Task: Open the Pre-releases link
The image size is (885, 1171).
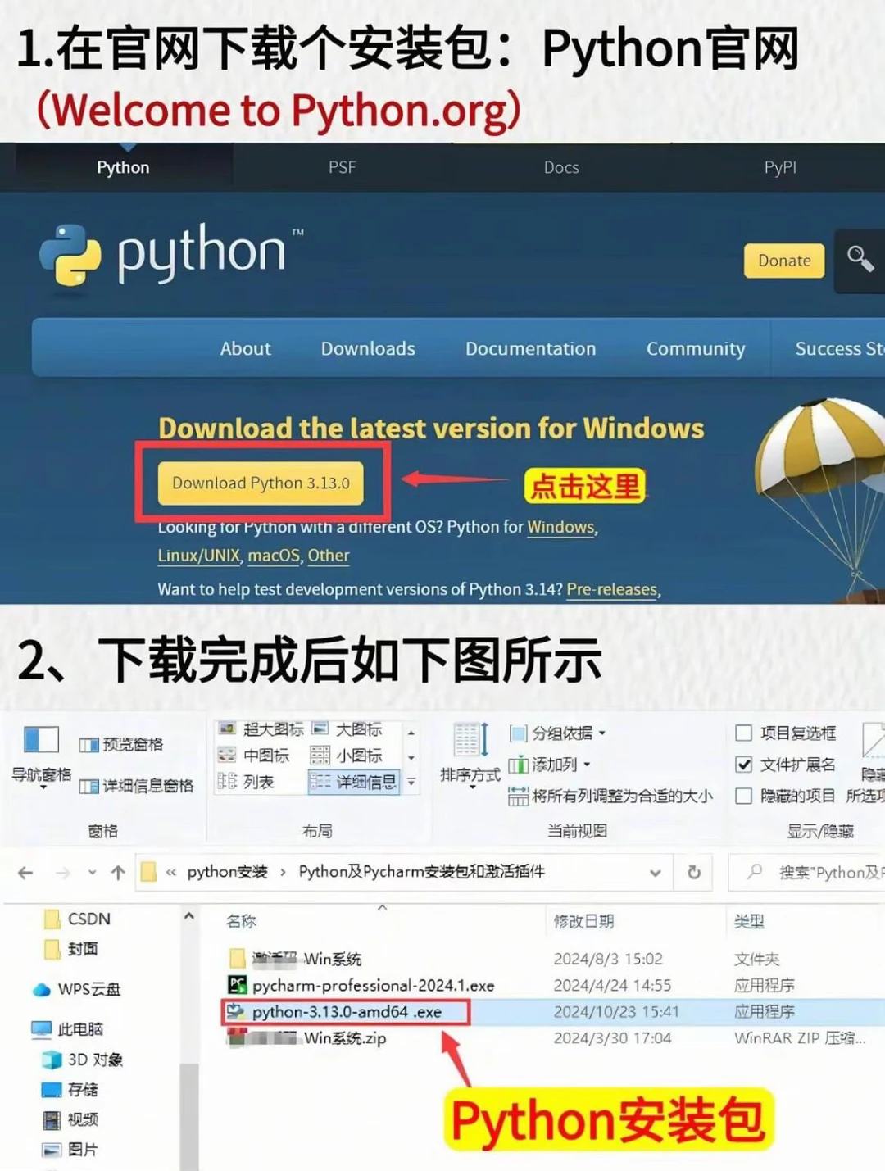Action: pos(610,589)
